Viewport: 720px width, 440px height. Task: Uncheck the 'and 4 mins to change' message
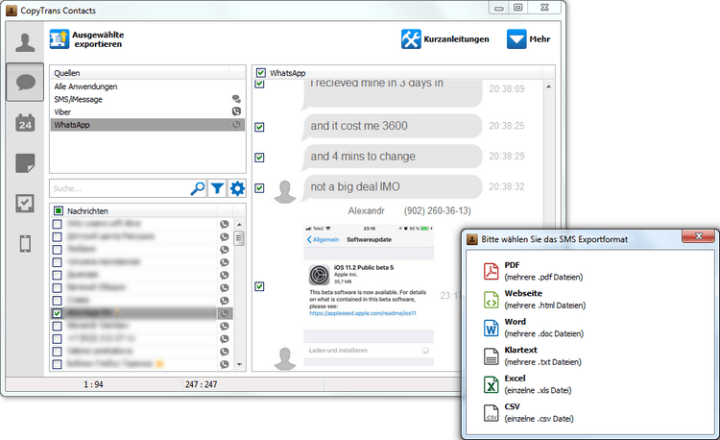(259, 158)
